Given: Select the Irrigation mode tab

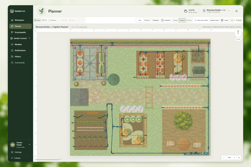Looking at the screenshot, I should coord(182,20).
